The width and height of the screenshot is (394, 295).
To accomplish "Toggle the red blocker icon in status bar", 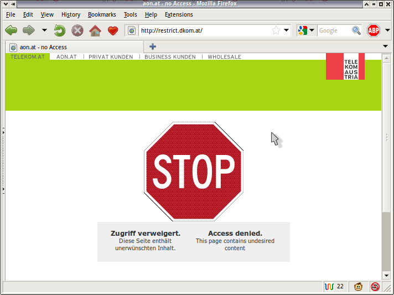I will point(375,287).
